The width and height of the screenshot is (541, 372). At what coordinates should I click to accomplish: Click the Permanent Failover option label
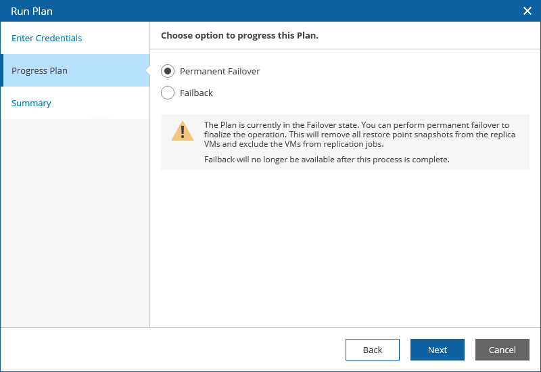220,72
